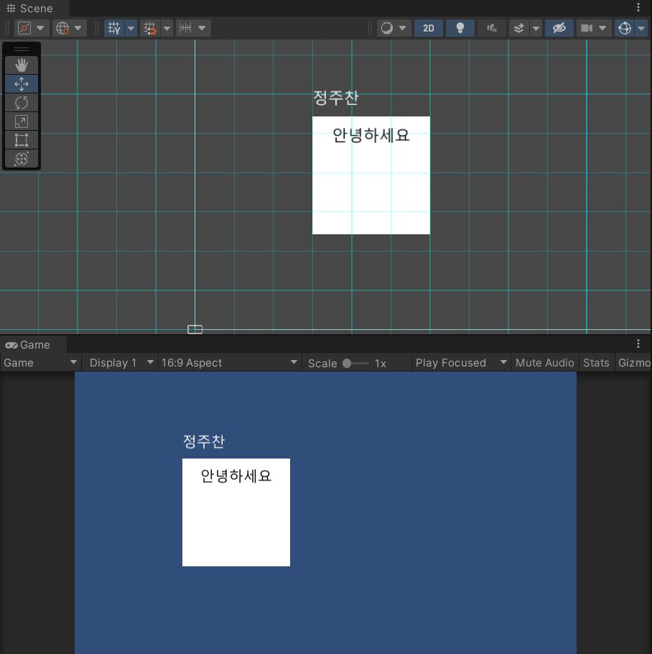Viewport: 652px width, 654px height.
Task: Click the 안녕하세요 text in Game view
Action: 236,476
